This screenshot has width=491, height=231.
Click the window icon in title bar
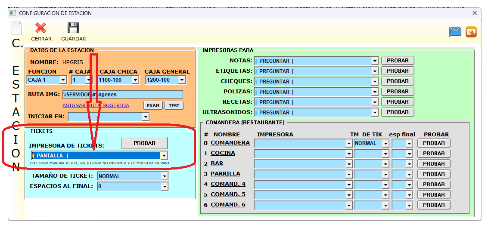click(x=13, y=13)
